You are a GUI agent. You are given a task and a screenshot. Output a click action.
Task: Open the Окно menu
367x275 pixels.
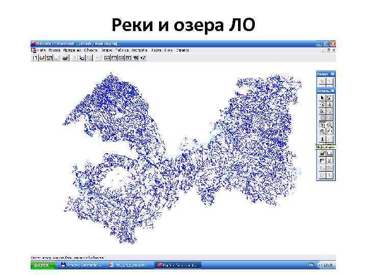coord(168,50)
